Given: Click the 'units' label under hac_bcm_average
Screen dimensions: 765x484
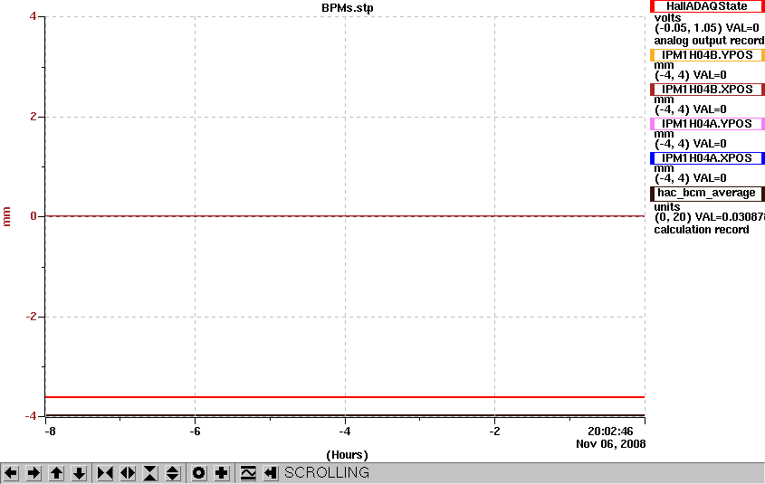Looking at the screenshot, I should pyautogui.click(x=667, y=207).
